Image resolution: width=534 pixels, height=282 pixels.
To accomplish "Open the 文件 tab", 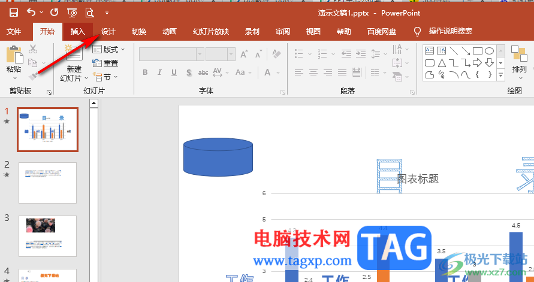I will coord(14,32).
